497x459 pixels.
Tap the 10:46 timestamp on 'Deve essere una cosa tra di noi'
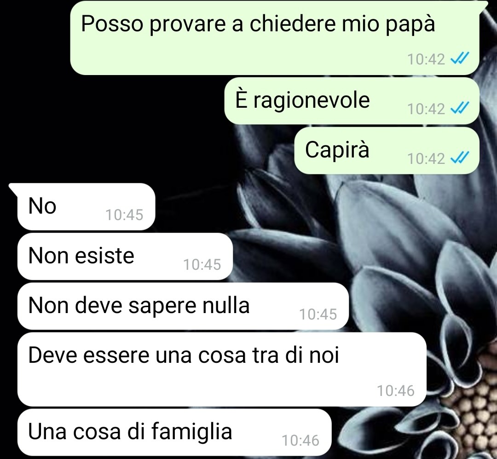(x=396, y=391)
